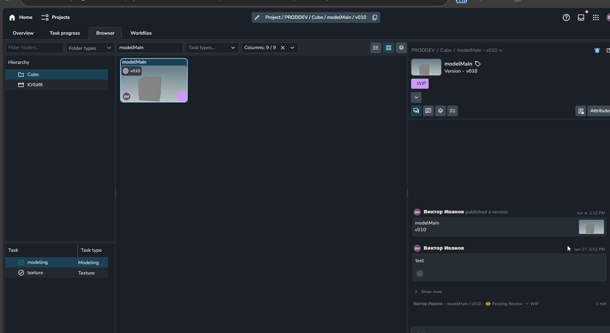Add a reaction to the test comment
The image size is (610, 333).
420,273
